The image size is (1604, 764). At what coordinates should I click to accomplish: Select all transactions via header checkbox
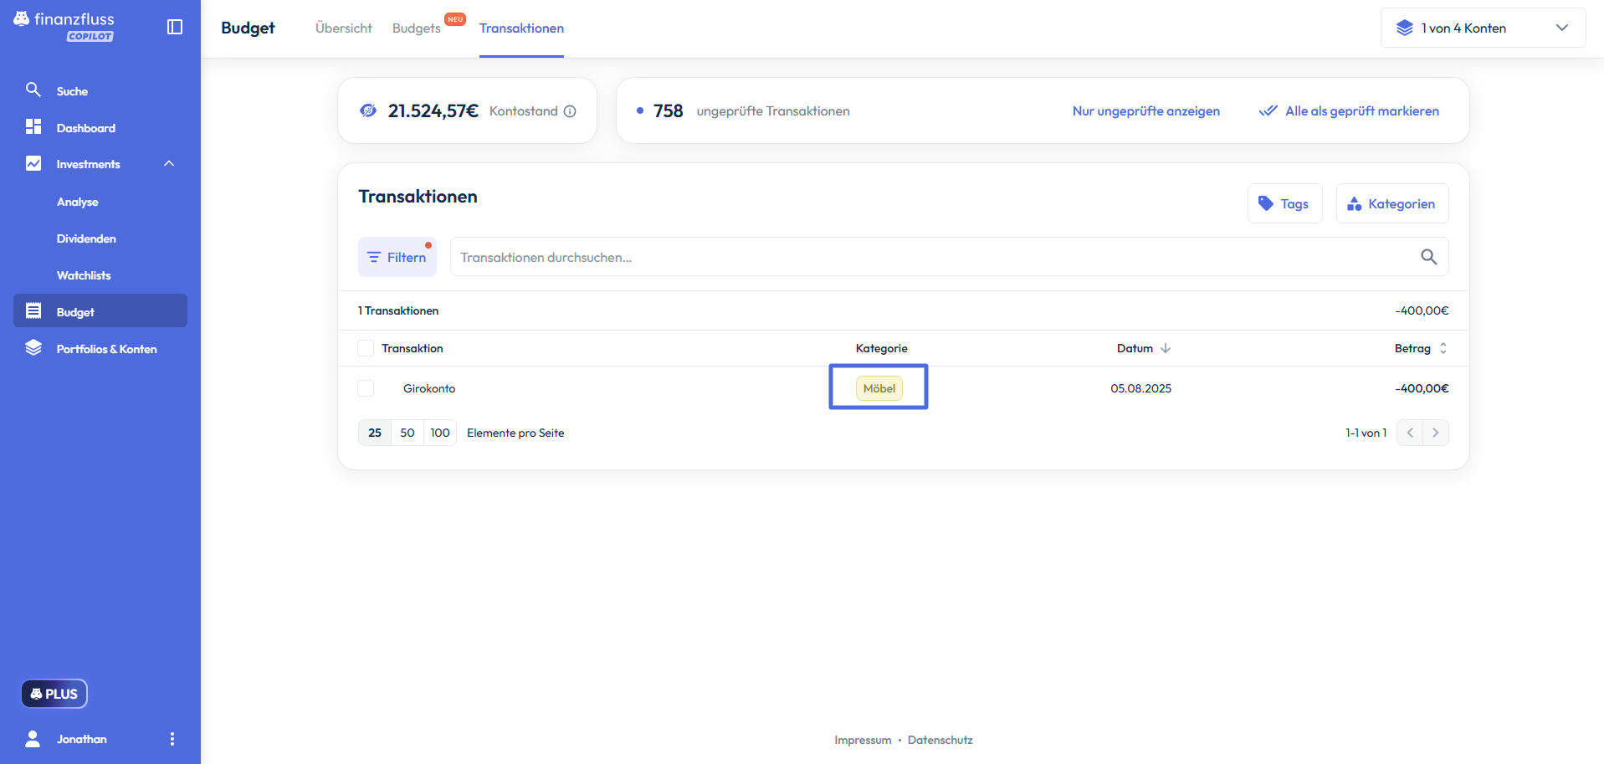[366, 348]
